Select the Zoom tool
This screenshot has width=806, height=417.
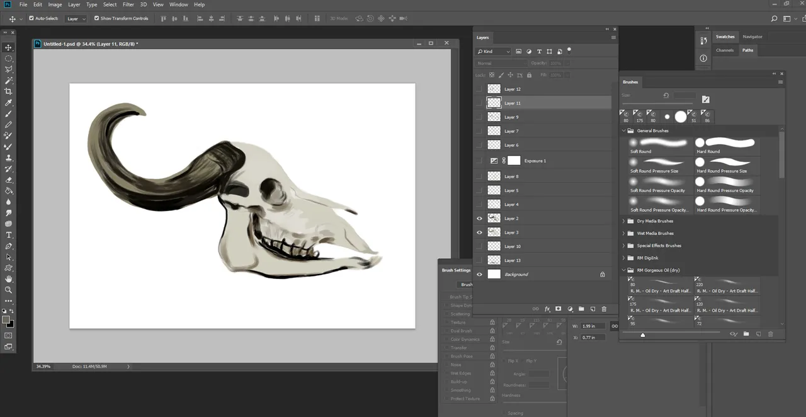[x=9, y=290]
